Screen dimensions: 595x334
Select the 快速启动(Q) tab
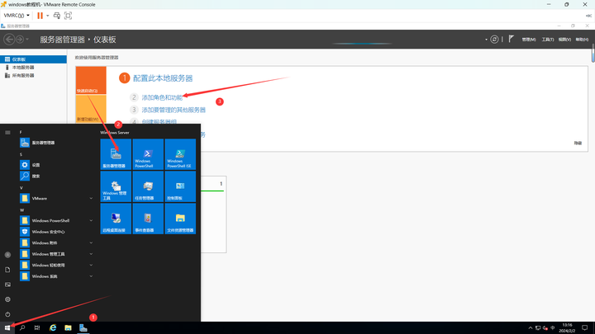(91, 80)
